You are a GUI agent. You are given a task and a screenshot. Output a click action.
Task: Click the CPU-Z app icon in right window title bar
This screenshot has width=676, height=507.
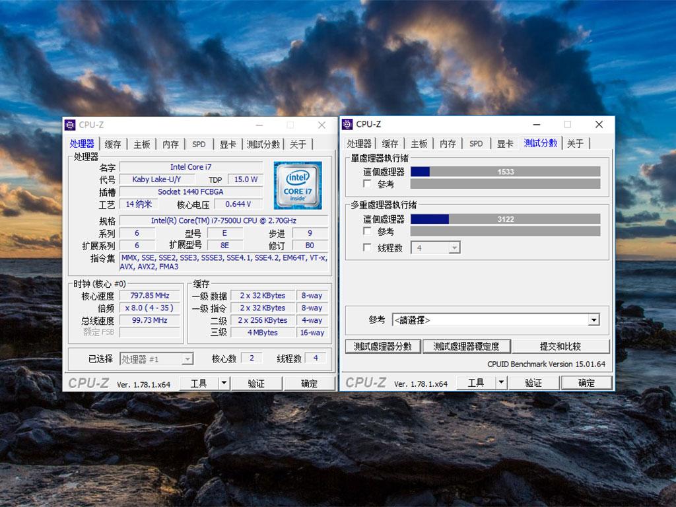click(347, 124)
